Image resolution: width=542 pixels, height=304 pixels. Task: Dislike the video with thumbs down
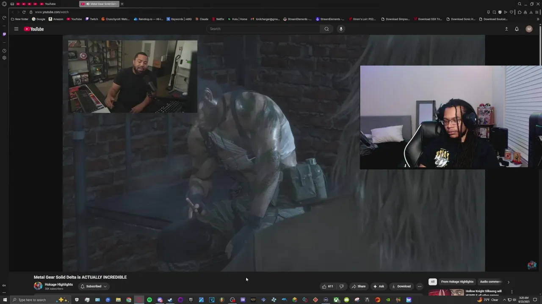341,286
